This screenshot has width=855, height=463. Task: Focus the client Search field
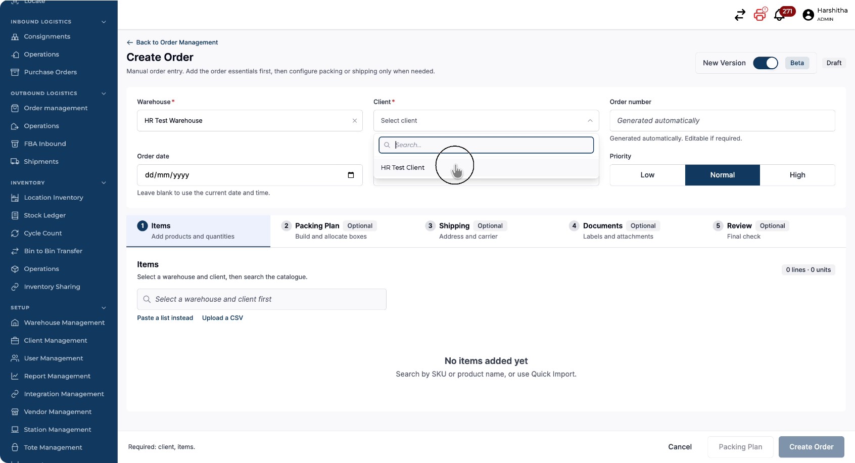click(x=486, y=145)
